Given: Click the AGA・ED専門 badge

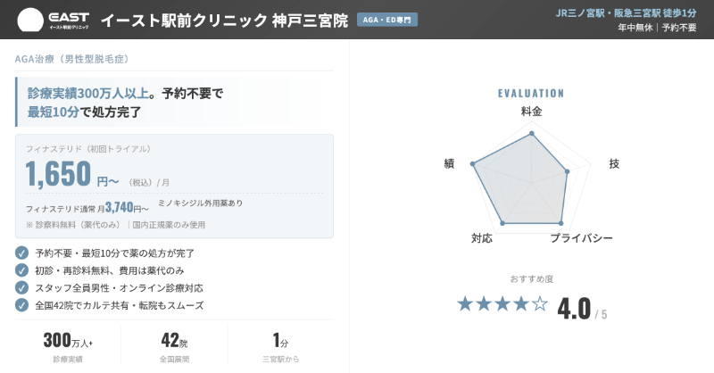Looking at the screenshot, I should 386,20.
